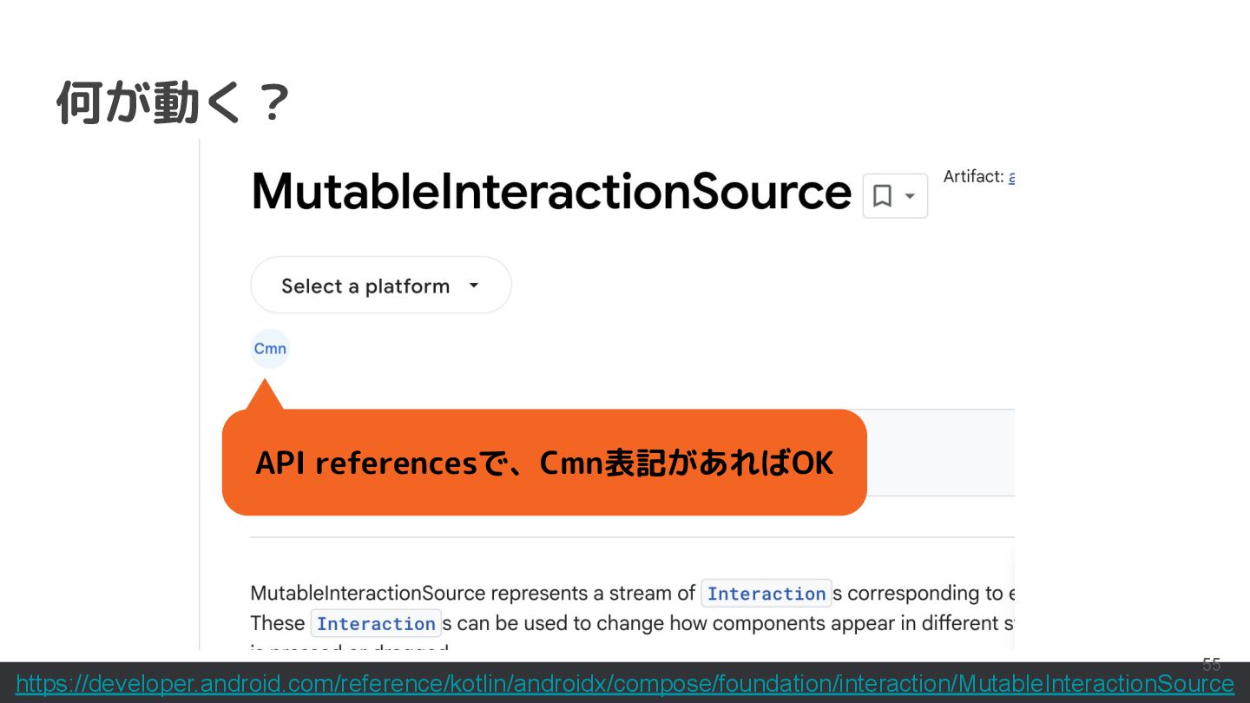Click the "Artifact:" label text
Image resolution: width=1250 pixels, height=703 pixels.
coord(973,177)
